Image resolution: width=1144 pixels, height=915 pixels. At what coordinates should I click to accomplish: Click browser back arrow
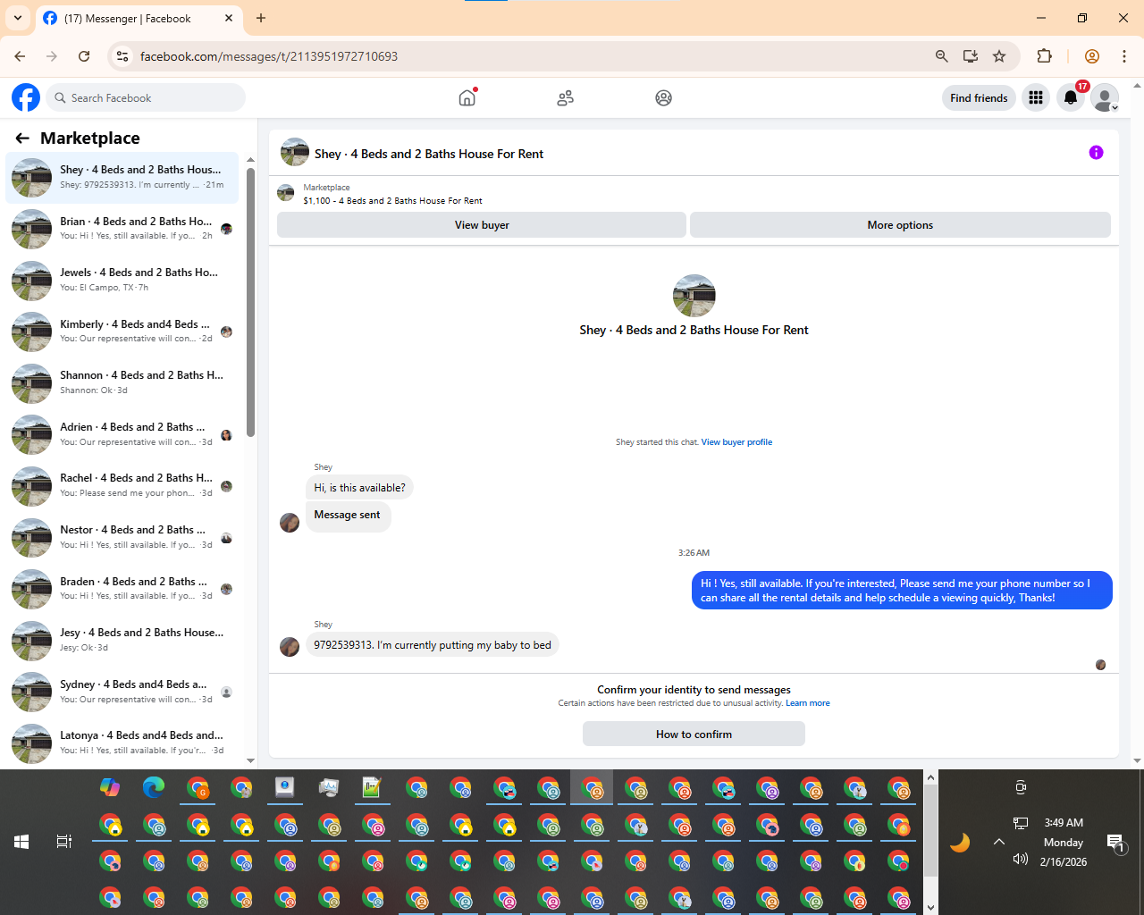point(20,56)
